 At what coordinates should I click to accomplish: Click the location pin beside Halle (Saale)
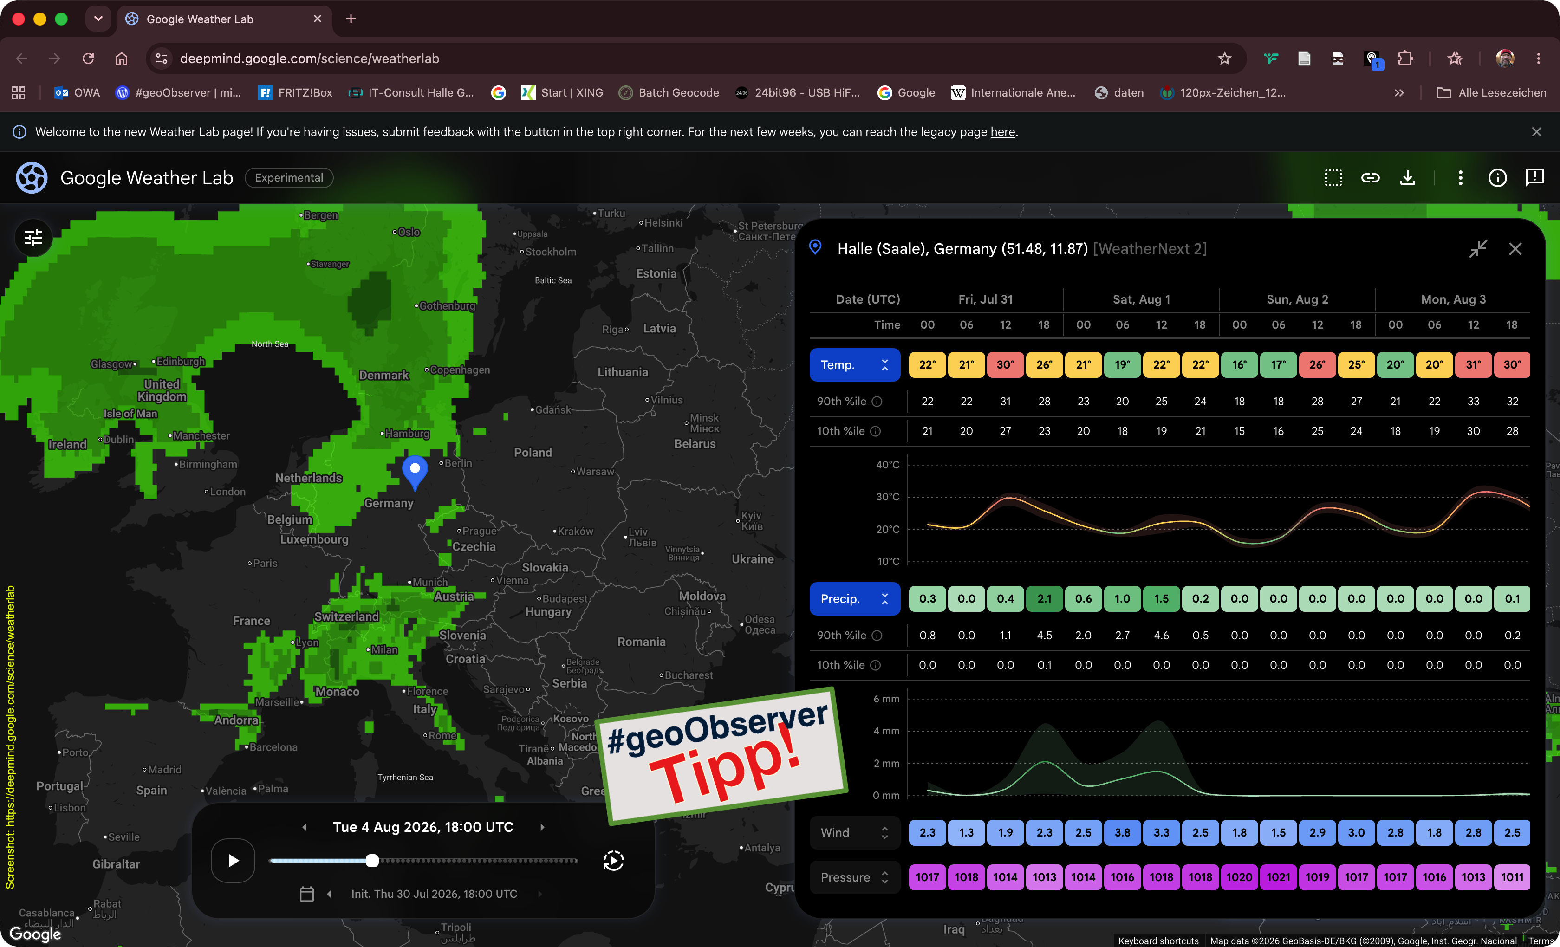click(815, 247)
